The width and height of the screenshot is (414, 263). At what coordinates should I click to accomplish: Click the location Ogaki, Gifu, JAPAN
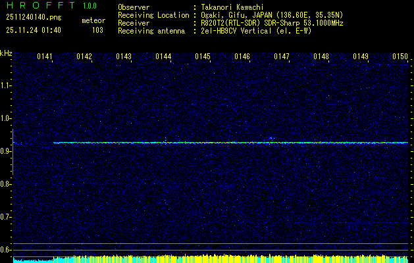pyautogui.click(x=236, y=15)
